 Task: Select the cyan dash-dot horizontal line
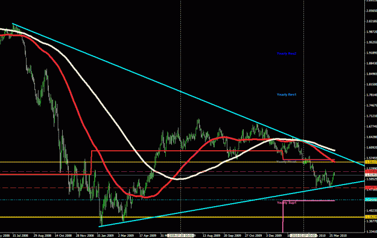tap(182, 200)
